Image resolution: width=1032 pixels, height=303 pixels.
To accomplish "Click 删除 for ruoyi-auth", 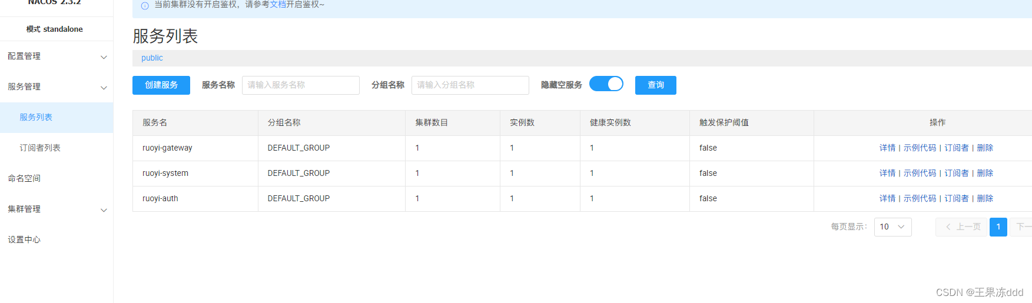I will pos(985,199).
